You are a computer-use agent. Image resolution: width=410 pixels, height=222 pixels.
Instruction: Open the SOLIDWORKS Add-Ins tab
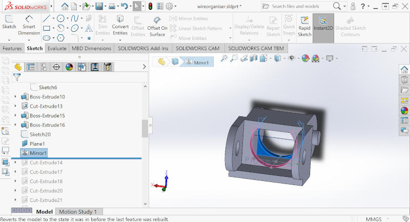pyautogui.click(x=143, y=48)
